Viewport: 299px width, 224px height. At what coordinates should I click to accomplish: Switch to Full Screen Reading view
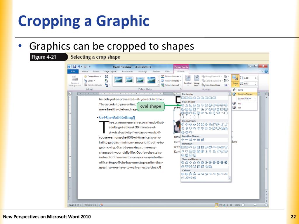[x=220, y=205]
